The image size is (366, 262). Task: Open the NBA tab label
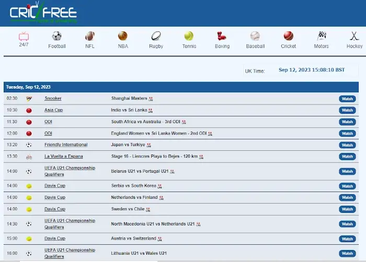pos(123,46)
